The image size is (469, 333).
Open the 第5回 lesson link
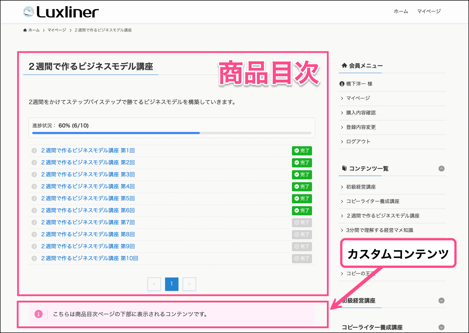(88, 198)
